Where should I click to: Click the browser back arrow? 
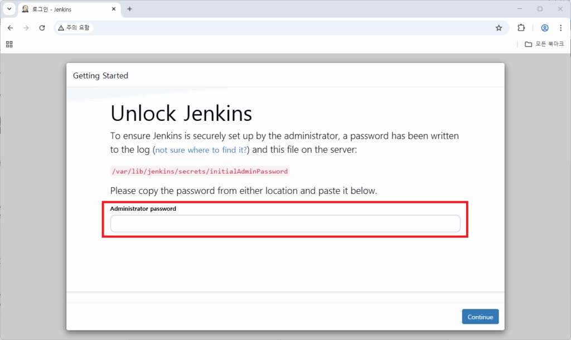10,28
